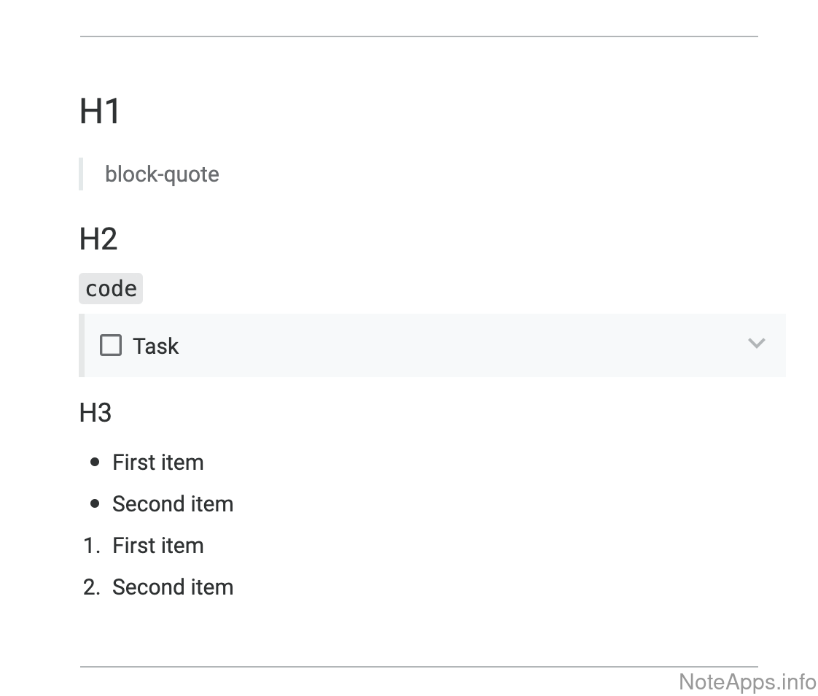This screenshot has height=696, width=818.
Task: Click the "1." list number marker
Action: (92, 546)
